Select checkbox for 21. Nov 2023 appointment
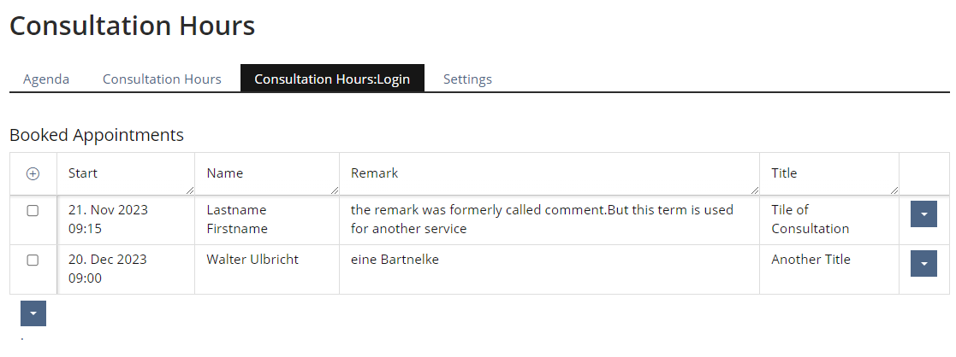The height and width of the screenshot is (357, 956). [x=33, y=211]
